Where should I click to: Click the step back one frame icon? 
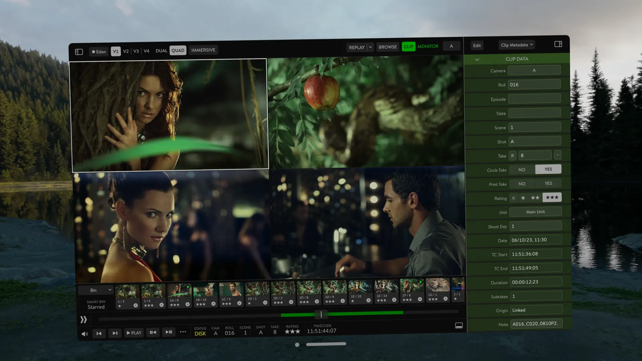(153, 332)
